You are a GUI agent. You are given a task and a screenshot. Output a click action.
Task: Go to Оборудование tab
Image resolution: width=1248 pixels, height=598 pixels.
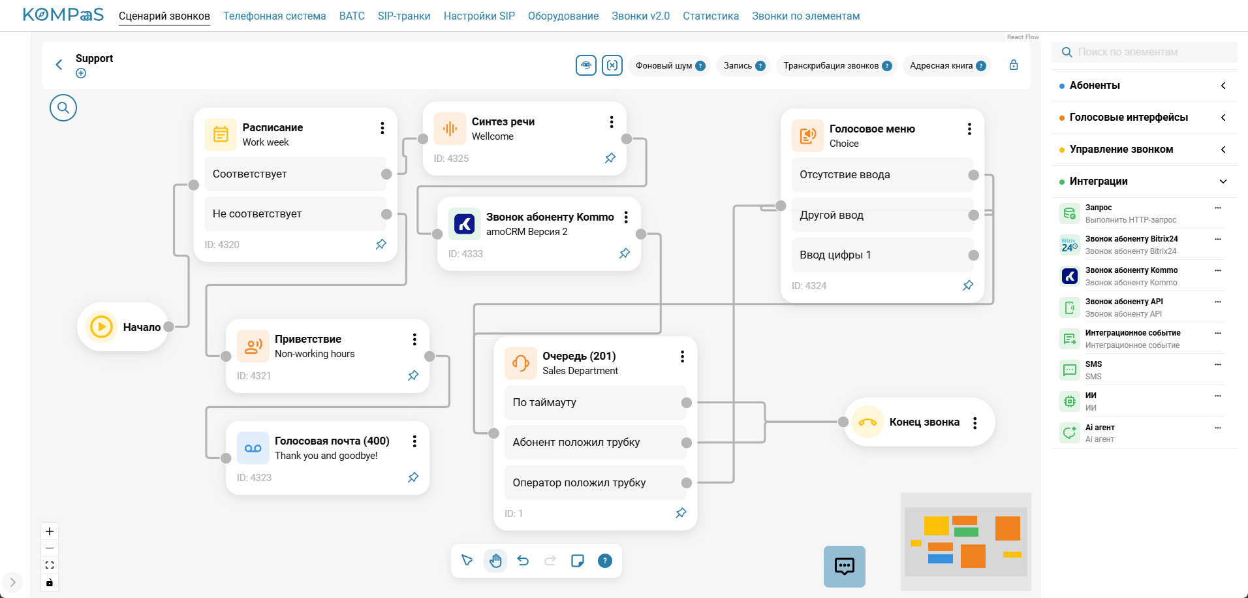[563, 16]
